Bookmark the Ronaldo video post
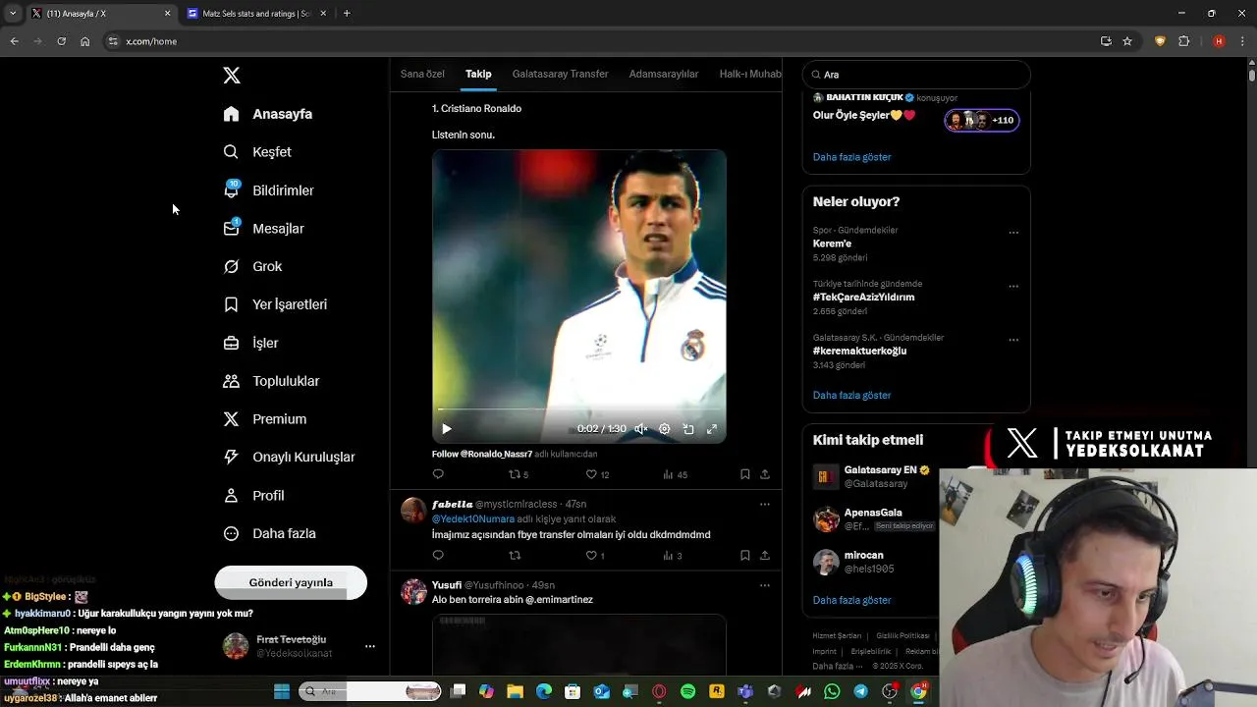This screenshot has width=1257, height=707. point(745,474)
